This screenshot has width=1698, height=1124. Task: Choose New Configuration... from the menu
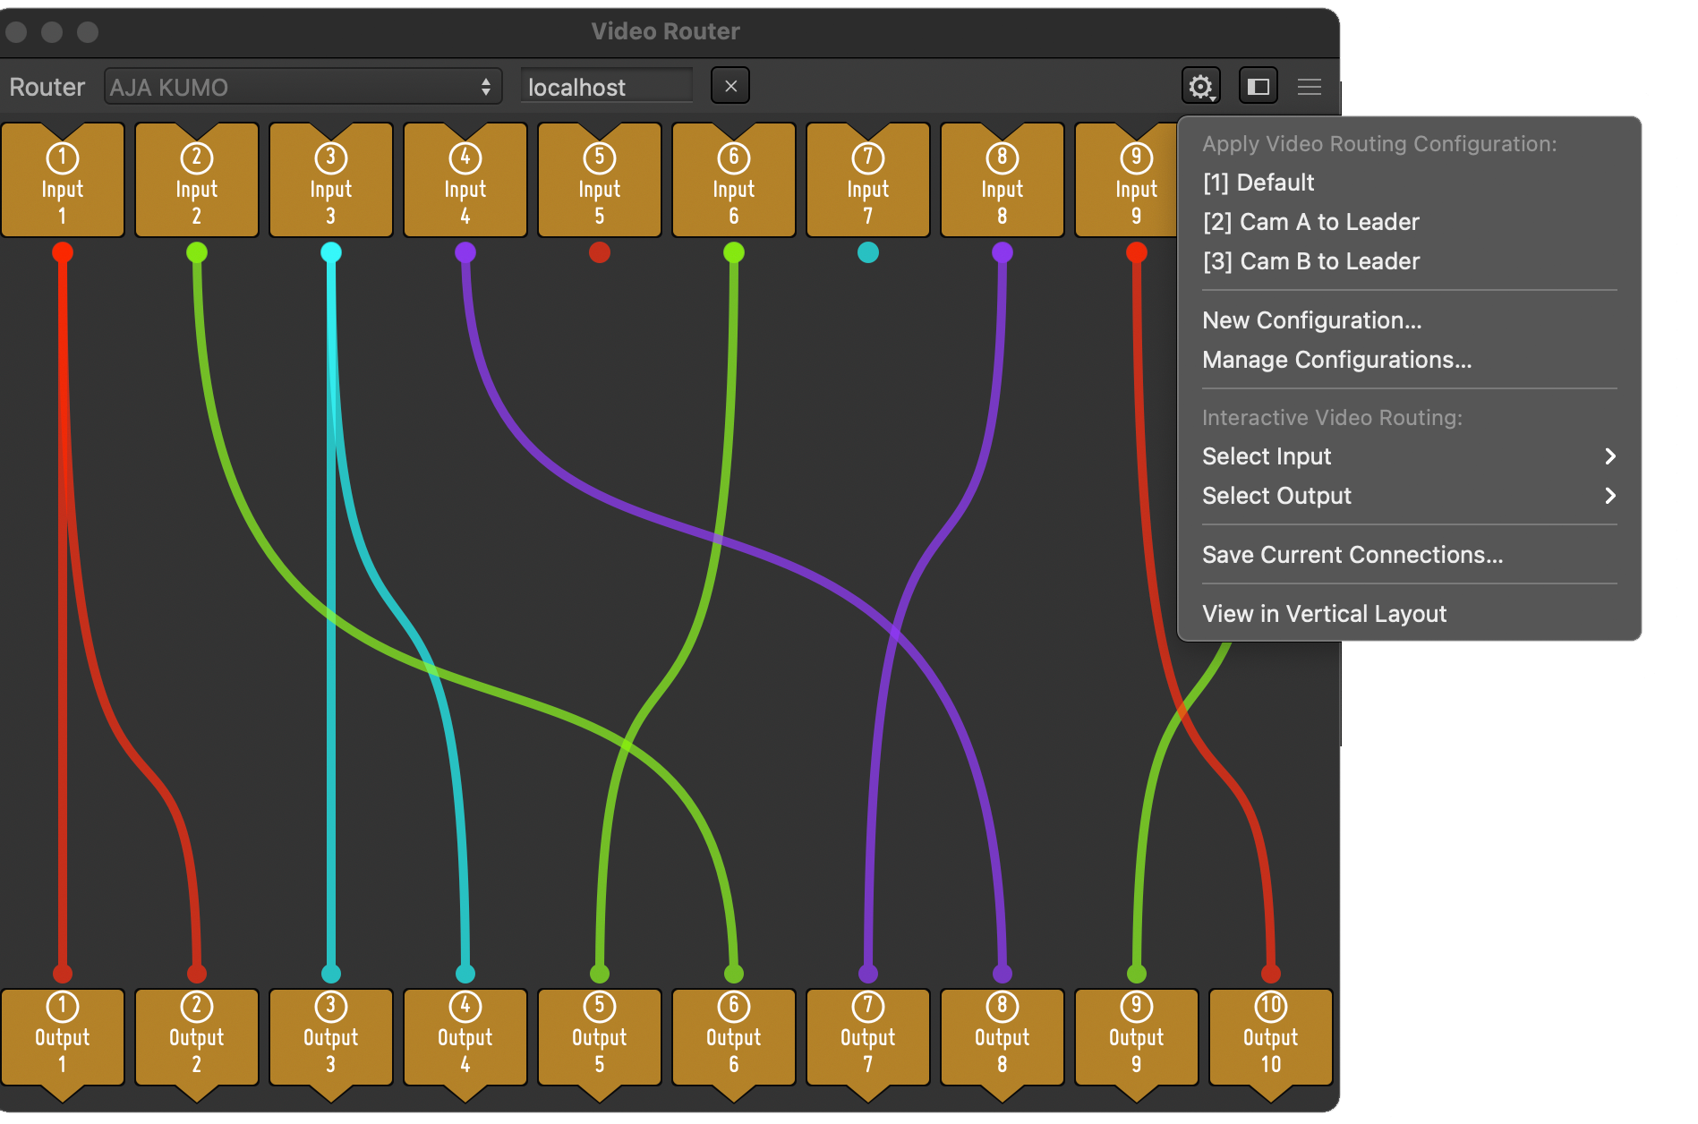click(1311, 320)
